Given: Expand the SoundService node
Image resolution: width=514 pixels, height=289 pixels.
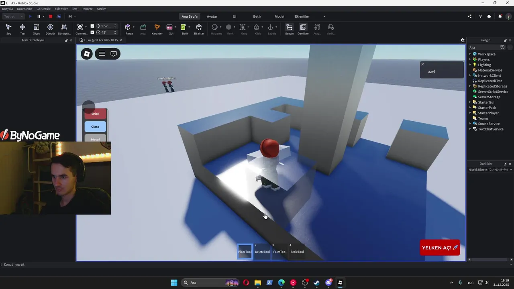Looking at the screenshot, I should click(470, 124).
